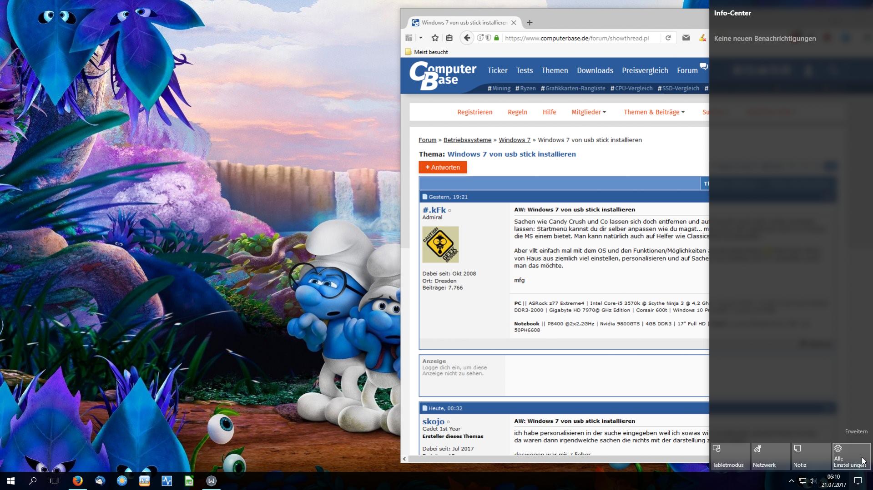Open Ticker in site navigation
This screenshot has height=490, width=873.
coord(497,70)
